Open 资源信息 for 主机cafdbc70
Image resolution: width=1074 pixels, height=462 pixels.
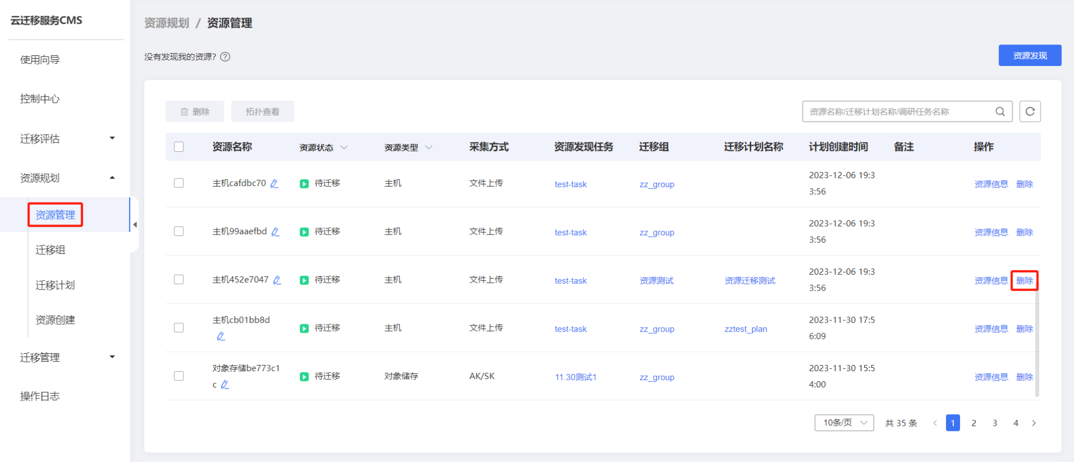coord(991,184)
